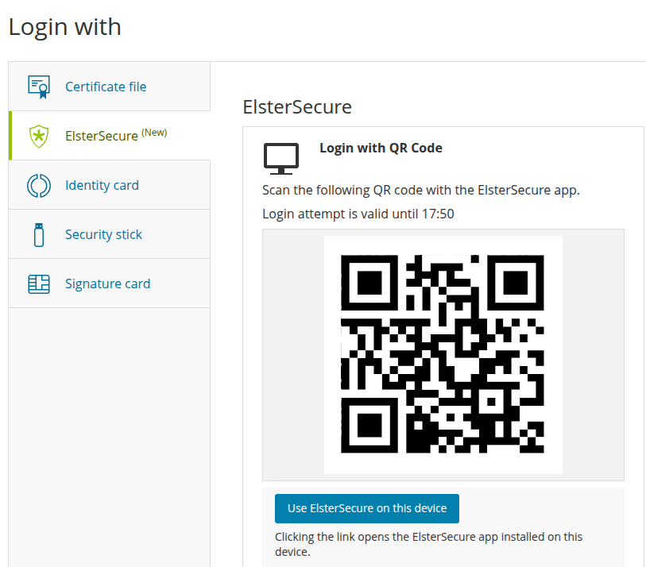
Task: Select the Signature card login option
Action: [x=109, y=283]
